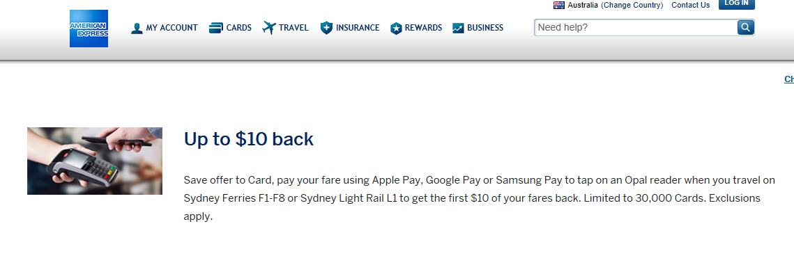Focus the Need help? search field
This screenshot has height=265, width=794.
[636, 27]
